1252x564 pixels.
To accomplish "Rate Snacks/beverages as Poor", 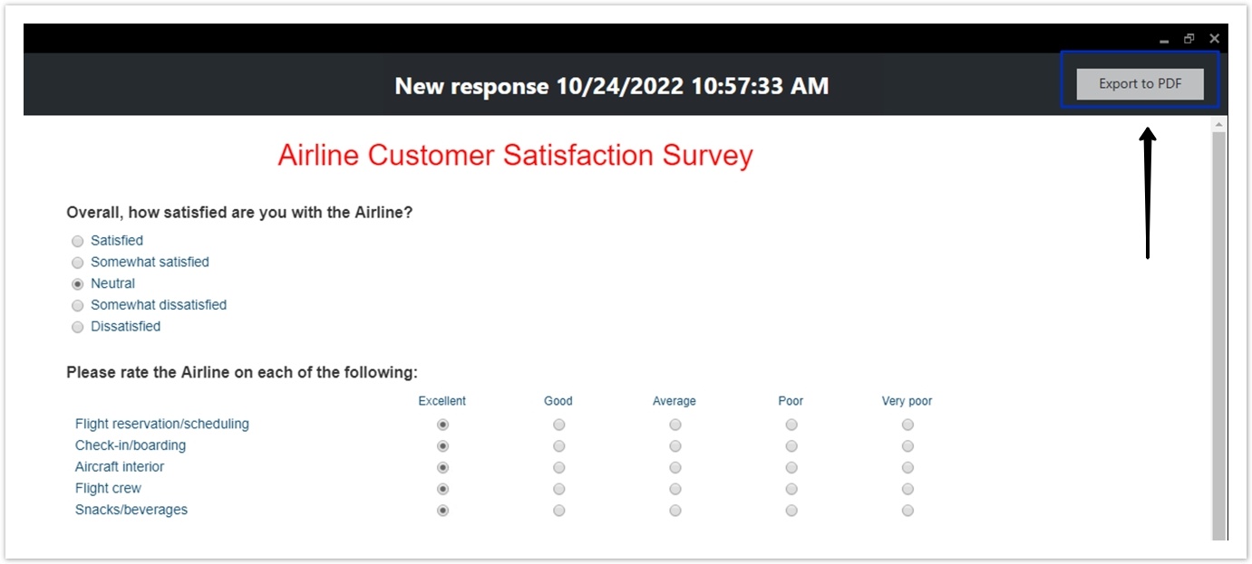I will 791,511.
